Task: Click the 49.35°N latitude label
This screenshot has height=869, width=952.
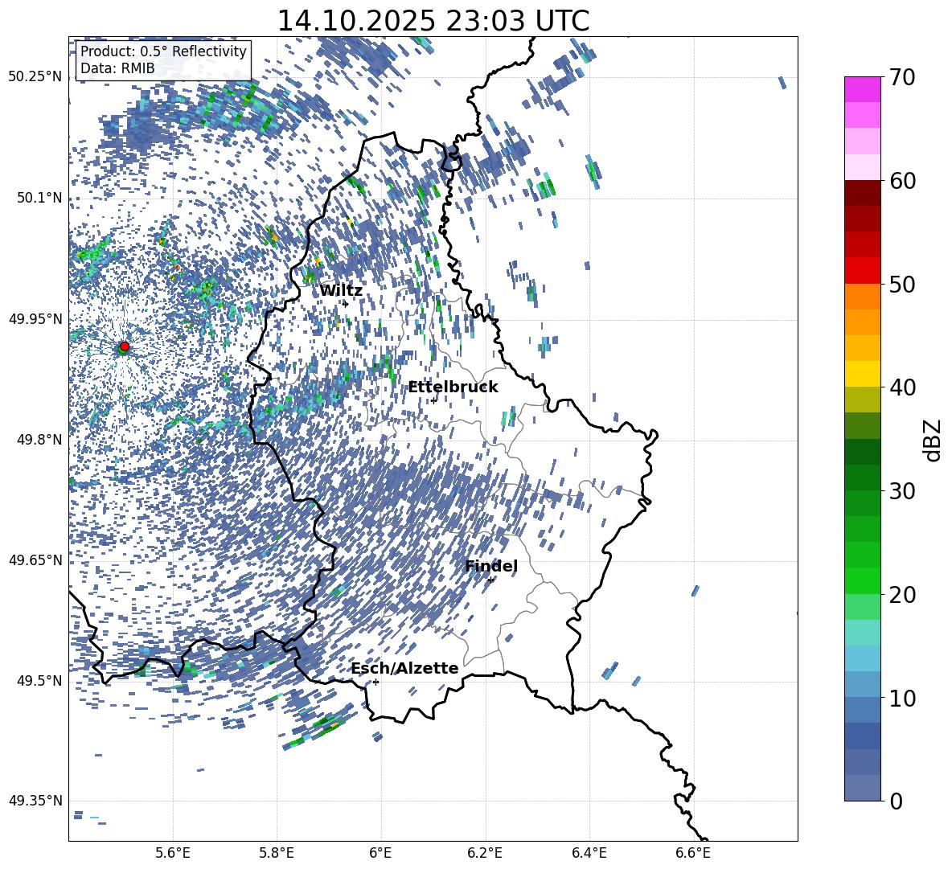Action: coord(35,801)
